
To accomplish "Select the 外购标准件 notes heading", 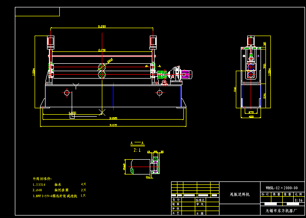I will tap(42, 179).
